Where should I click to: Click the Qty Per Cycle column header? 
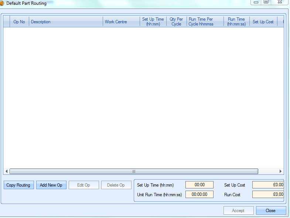click(x=176, y=22)
